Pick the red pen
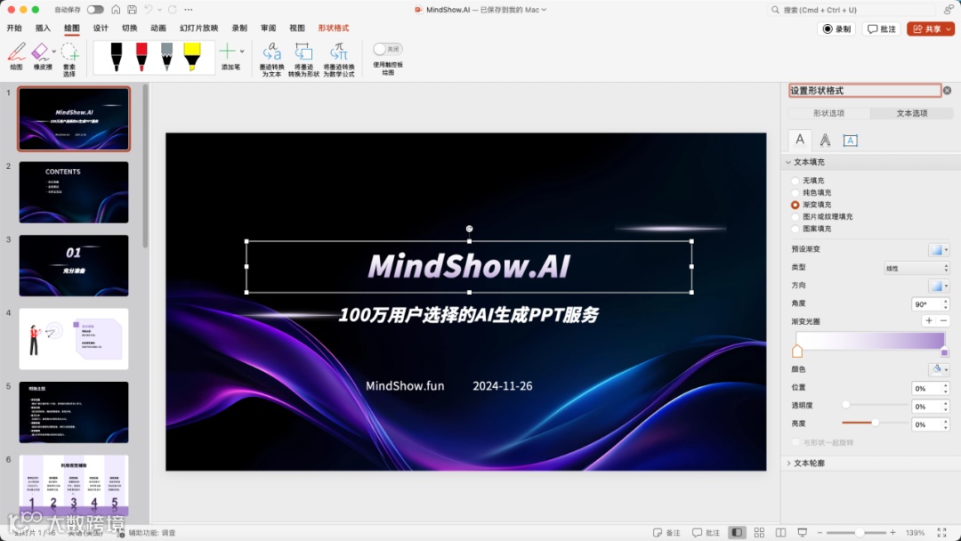 point(141,56)
